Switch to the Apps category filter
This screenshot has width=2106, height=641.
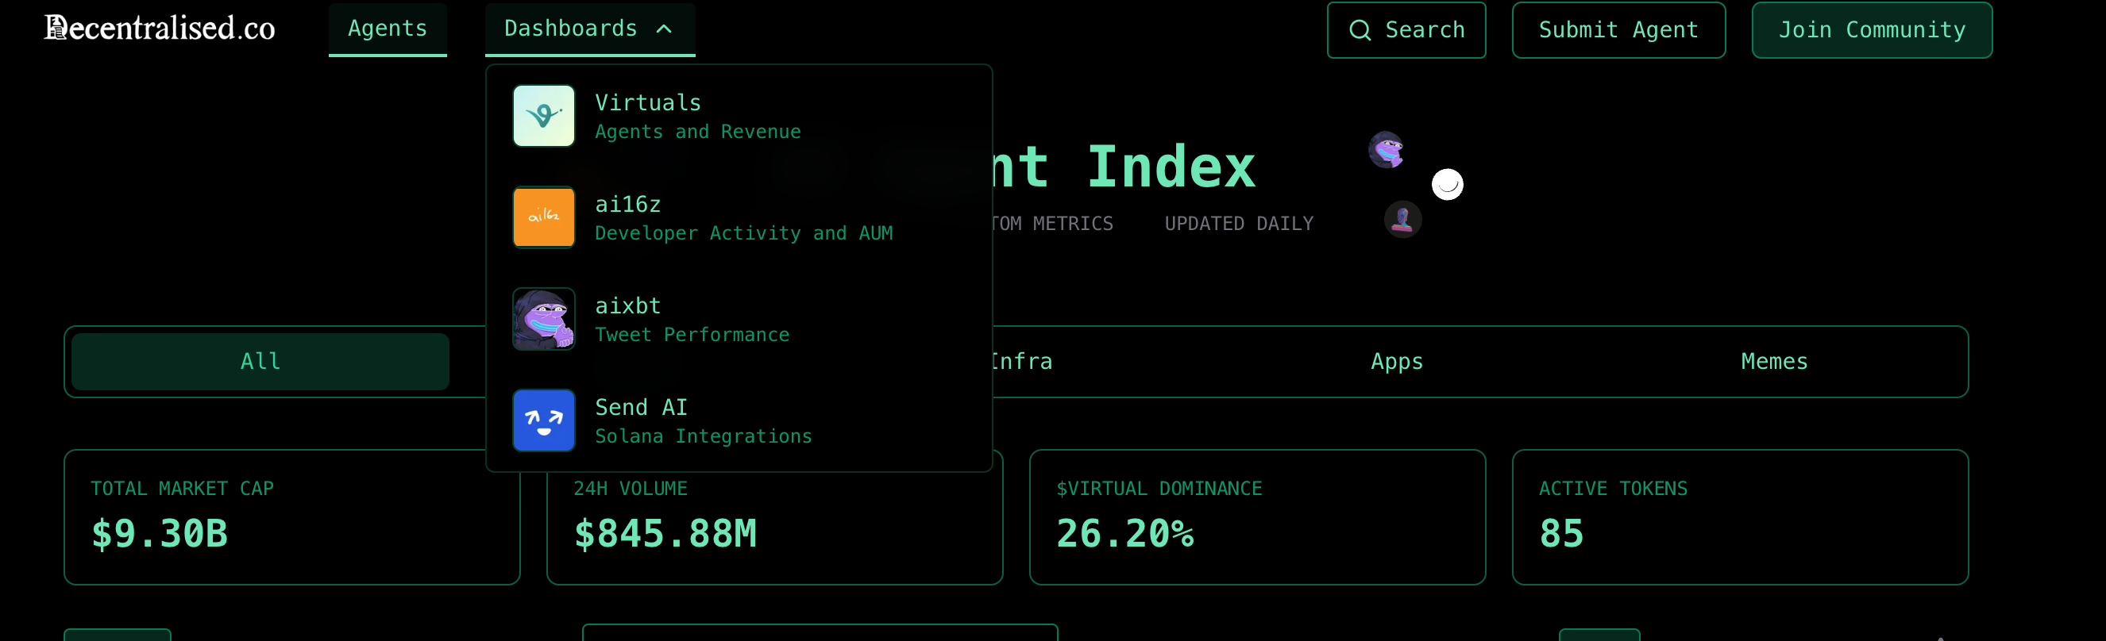click(x=1396, y=361)
